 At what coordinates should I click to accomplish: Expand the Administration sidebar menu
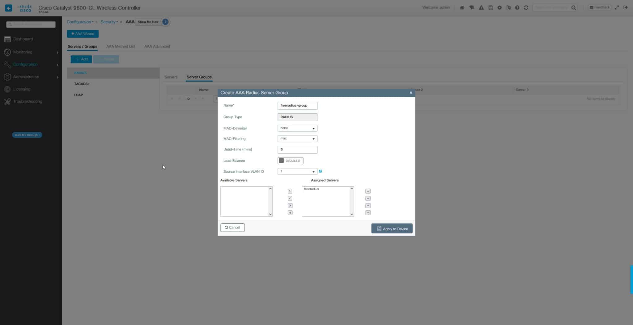tap(31, 77)
